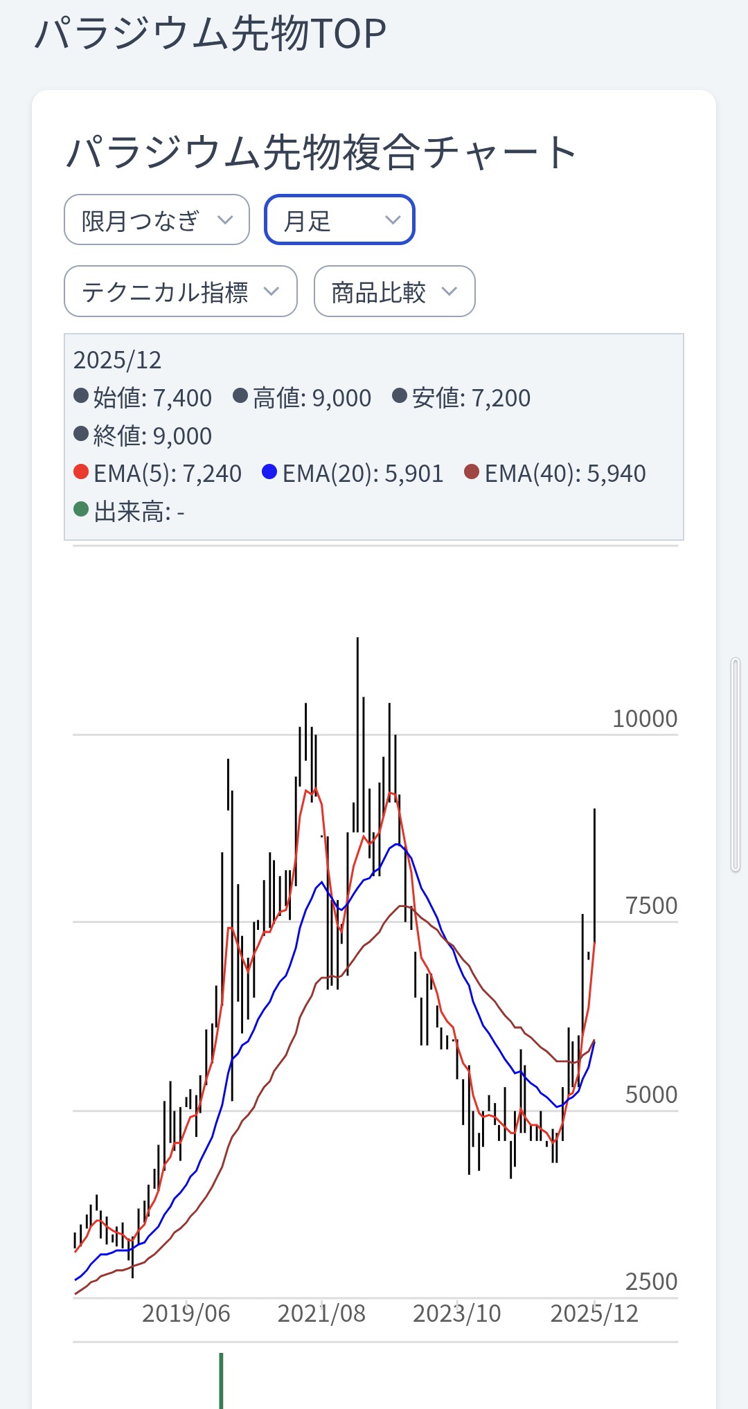Tap the パラジウム先物TOP page heading

(211, 33)
